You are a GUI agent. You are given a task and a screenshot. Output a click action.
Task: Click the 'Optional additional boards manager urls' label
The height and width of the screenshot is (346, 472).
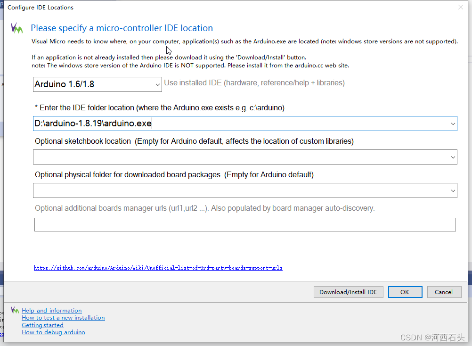tap(205, 208)
